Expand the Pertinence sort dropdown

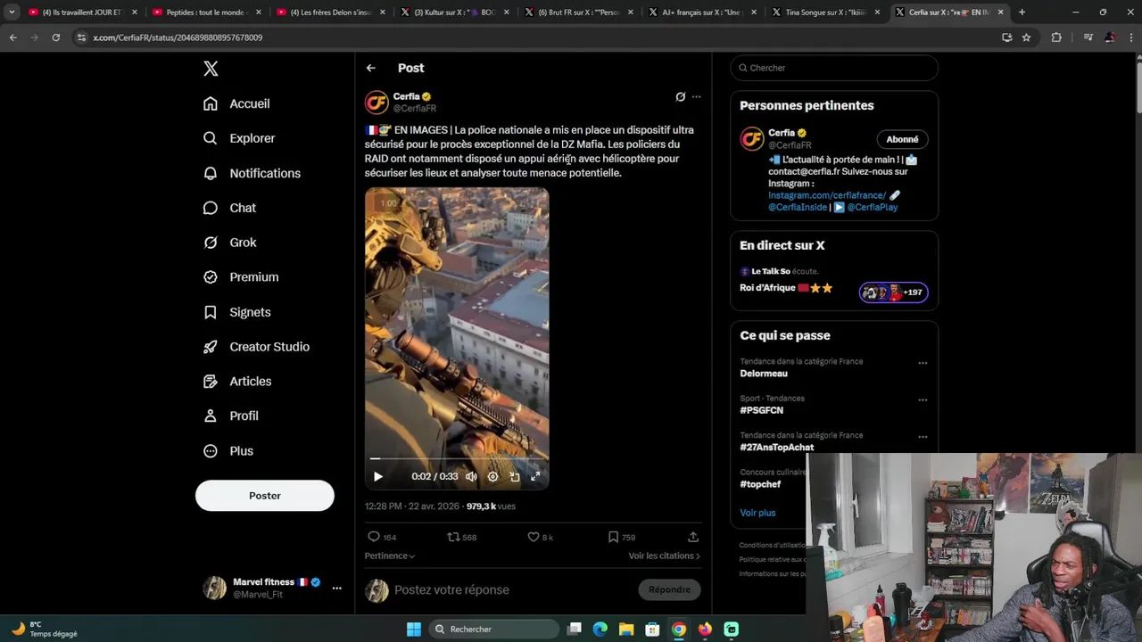(x=390, y=556)
